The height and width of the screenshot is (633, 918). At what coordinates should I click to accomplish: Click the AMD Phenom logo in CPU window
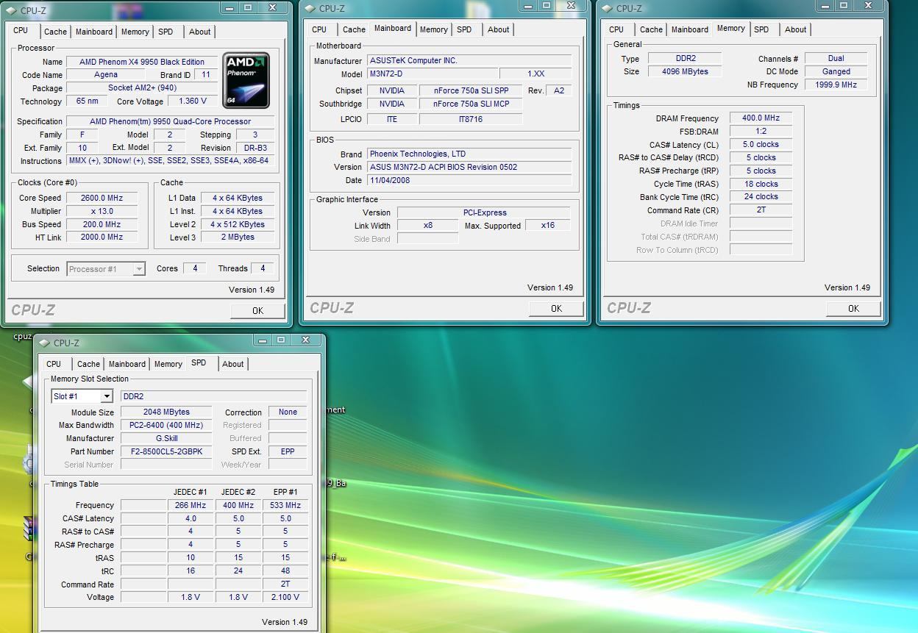coord(246,80)
